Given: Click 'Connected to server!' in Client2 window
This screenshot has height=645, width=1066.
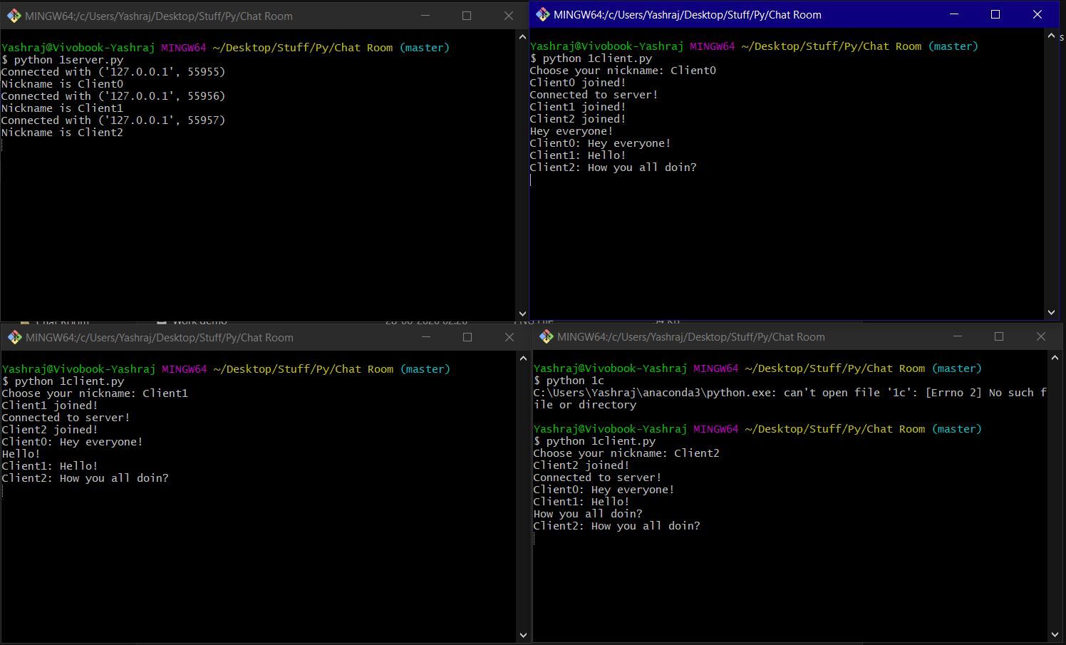Looking at the screenshot, I should pos(597,478).
